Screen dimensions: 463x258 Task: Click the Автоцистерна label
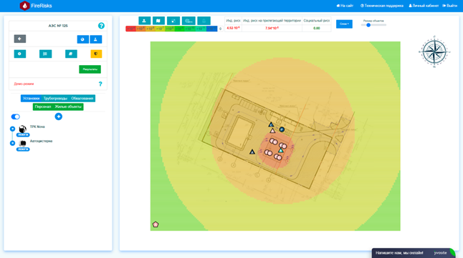41,141
